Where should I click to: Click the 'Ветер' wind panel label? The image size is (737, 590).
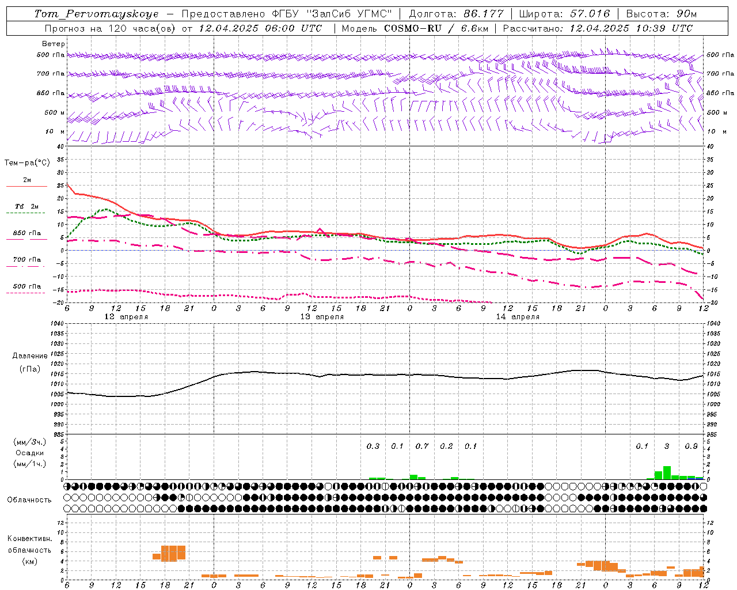[x=54, y=44]
